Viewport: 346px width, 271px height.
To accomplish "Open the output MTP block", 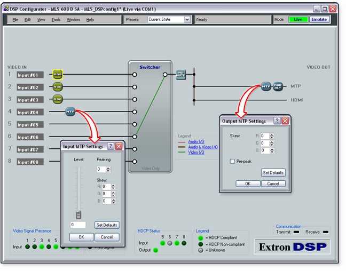I will [266, 86].
